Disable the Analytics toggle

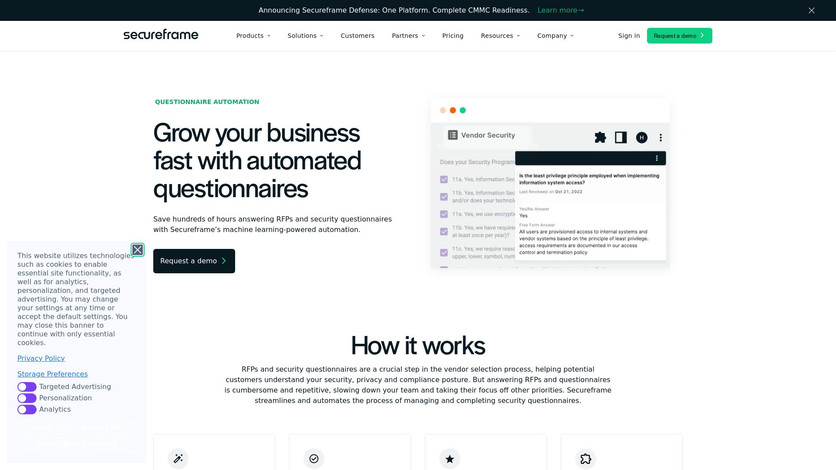(x=27, y=410)
